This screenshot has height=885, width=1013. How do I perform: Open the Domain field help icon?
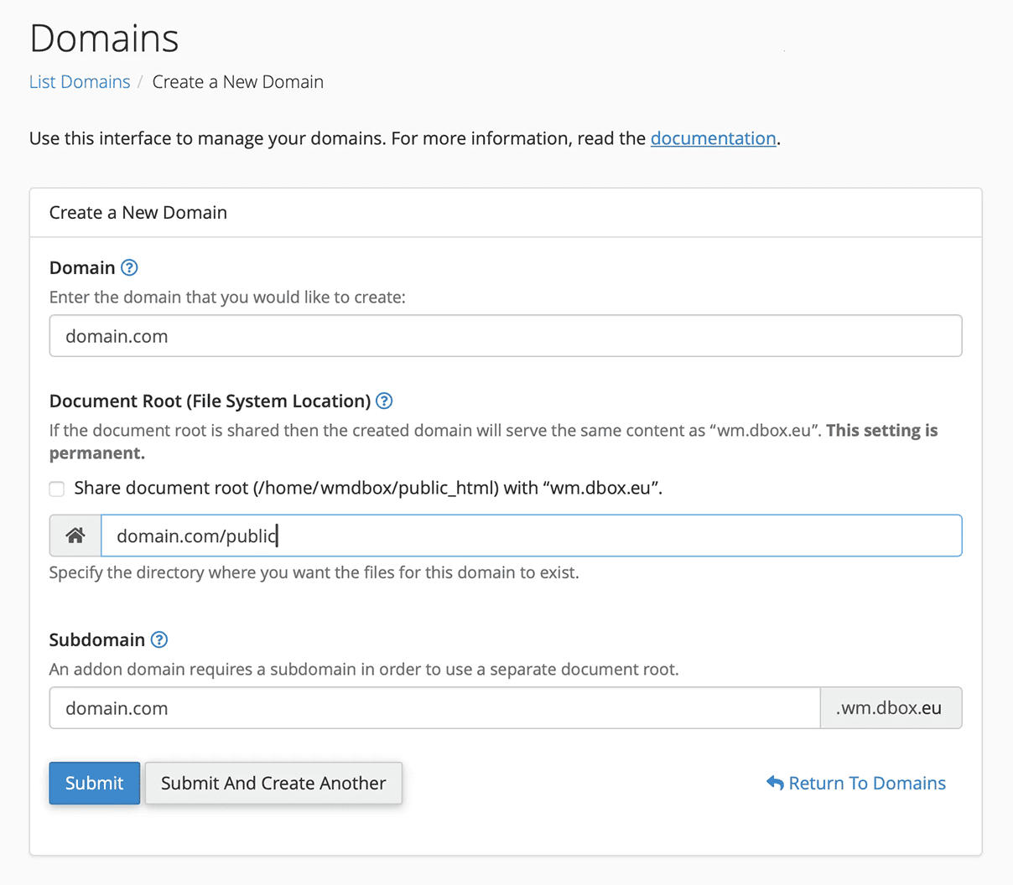tap(129, 267)
